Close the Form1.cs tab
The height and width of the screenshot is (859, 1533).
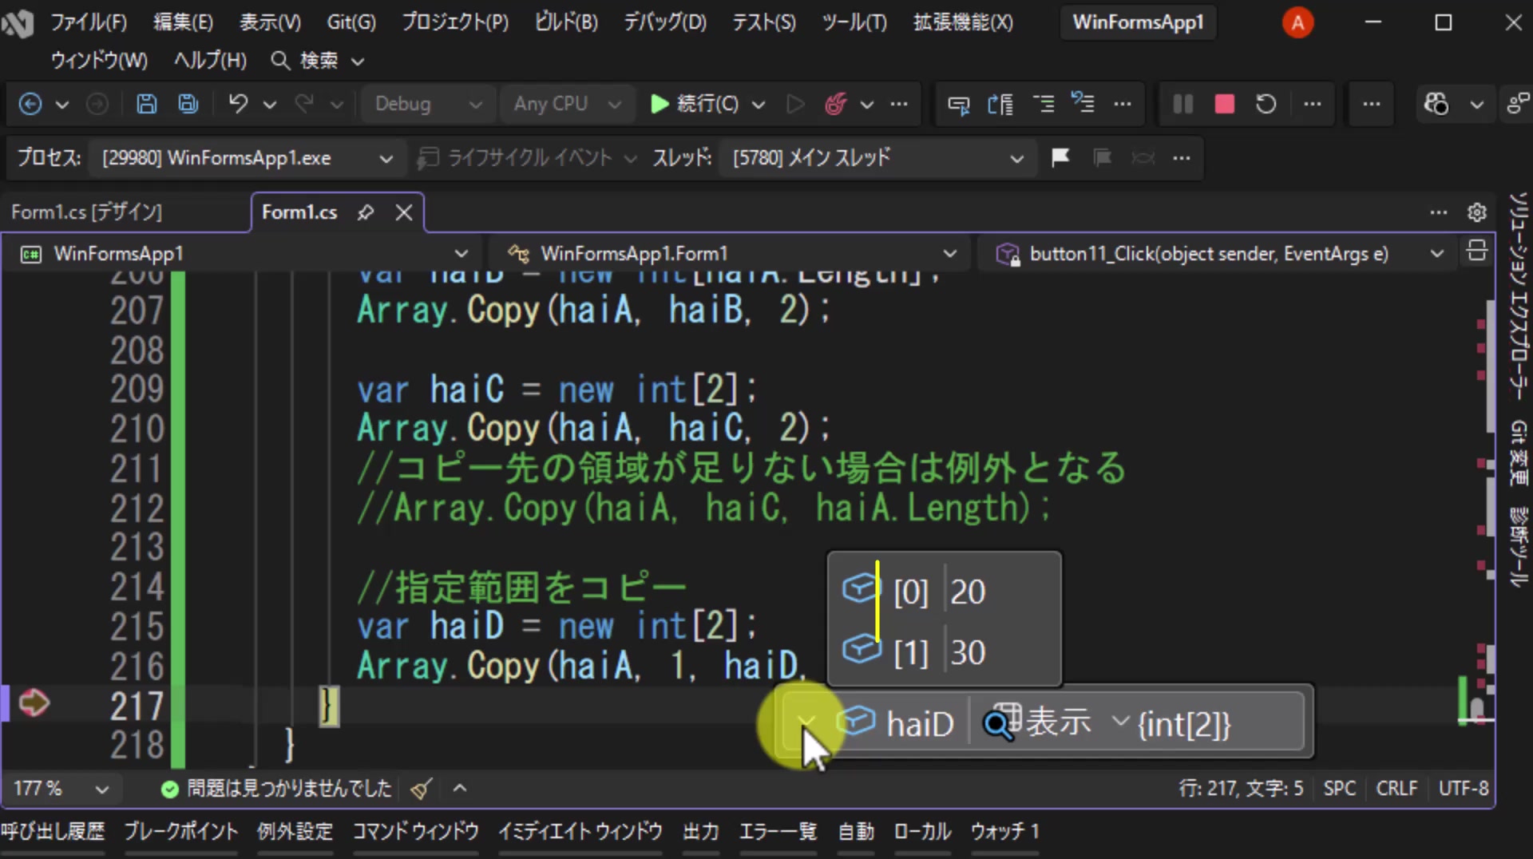click(404, 212)
